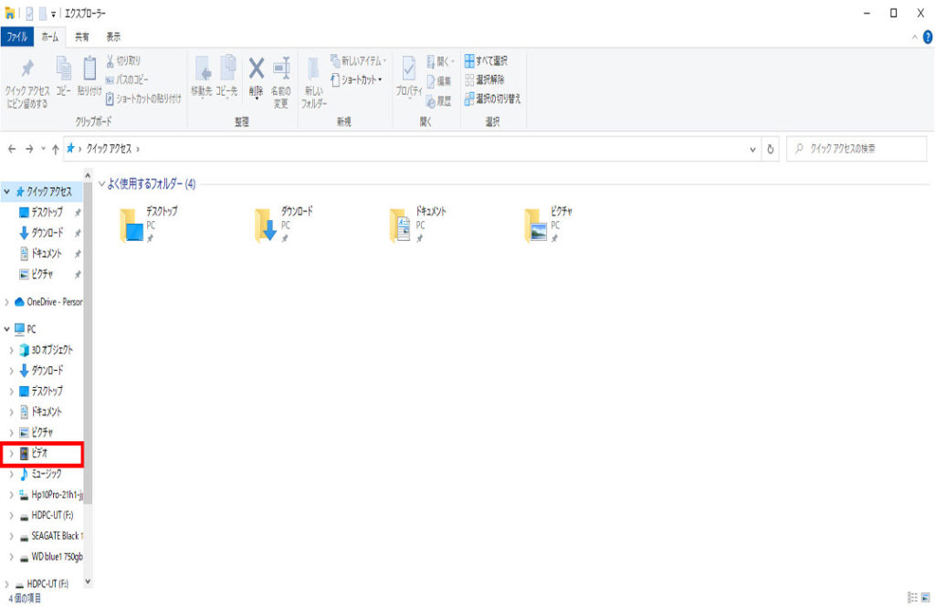
Task: Click the navigation pane scrollbar down arrow
Action: (88, 581)
